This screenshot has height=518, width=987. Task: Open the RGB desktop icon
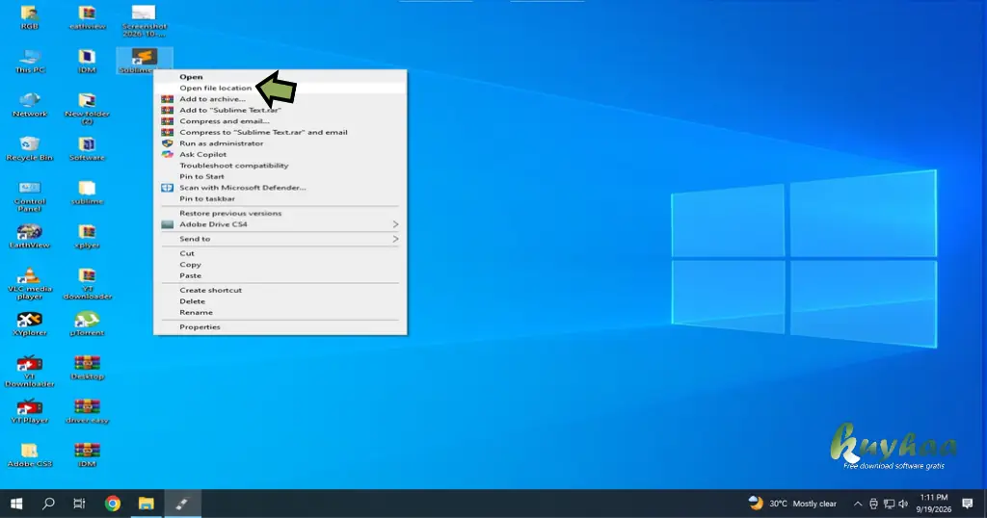click(x=29, y=17)
